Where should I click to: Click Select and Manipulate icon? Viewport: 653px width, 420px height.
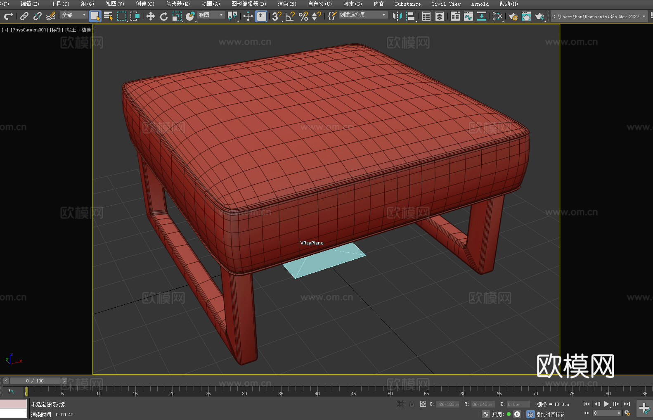[248, 16]
